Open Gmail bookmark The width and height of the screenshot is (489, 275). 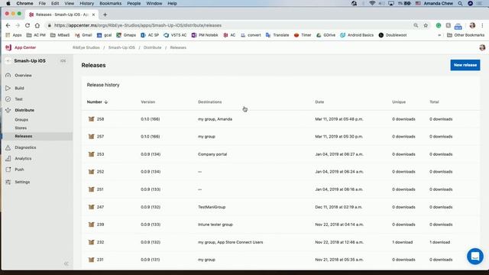(x=83, y=35)
